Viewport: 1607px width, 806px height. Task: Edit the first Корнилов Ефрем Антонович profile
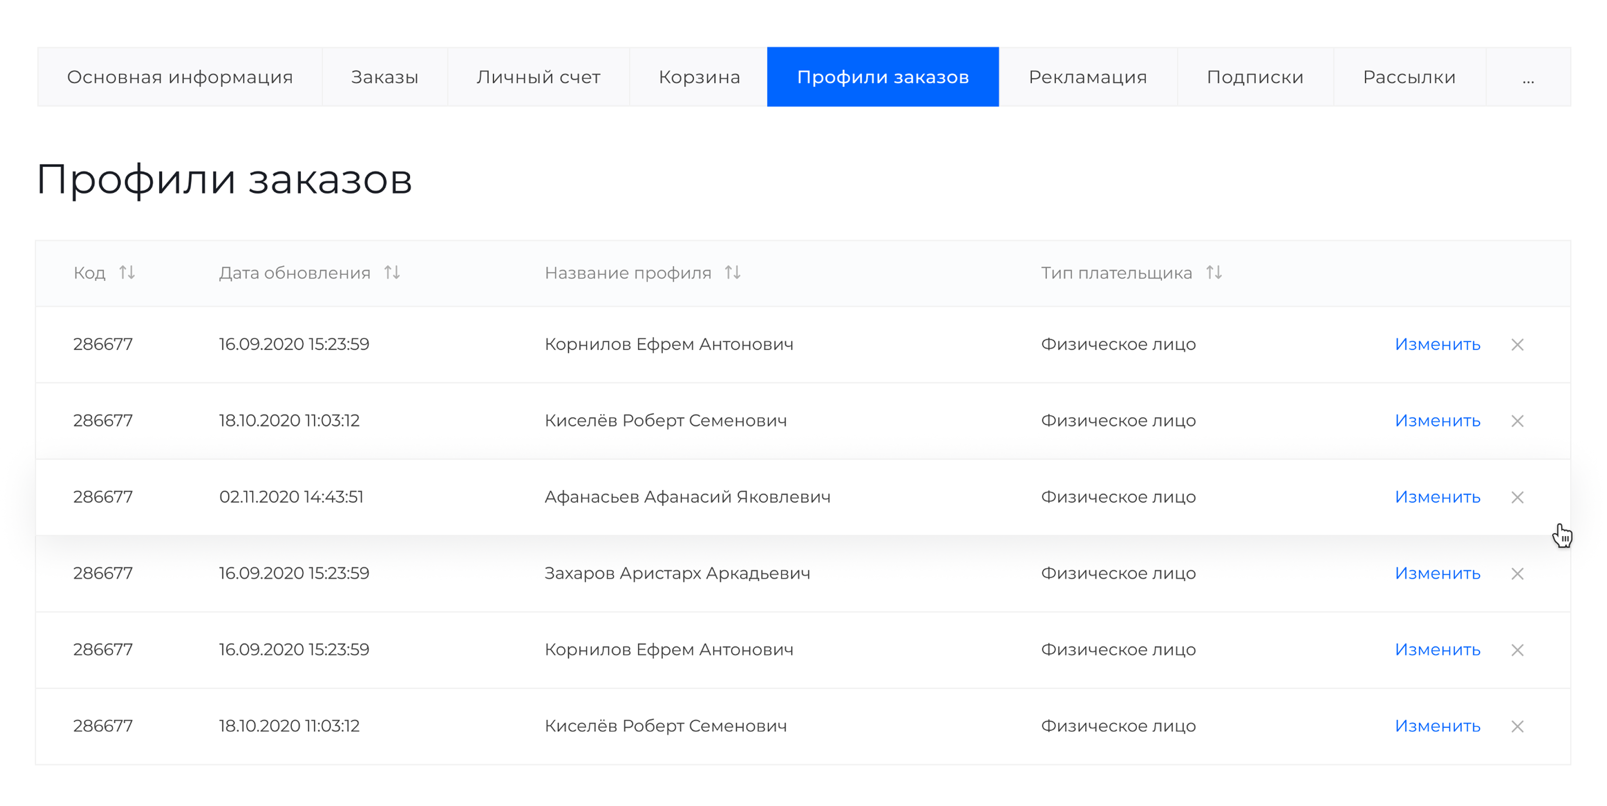(1437, 345)
